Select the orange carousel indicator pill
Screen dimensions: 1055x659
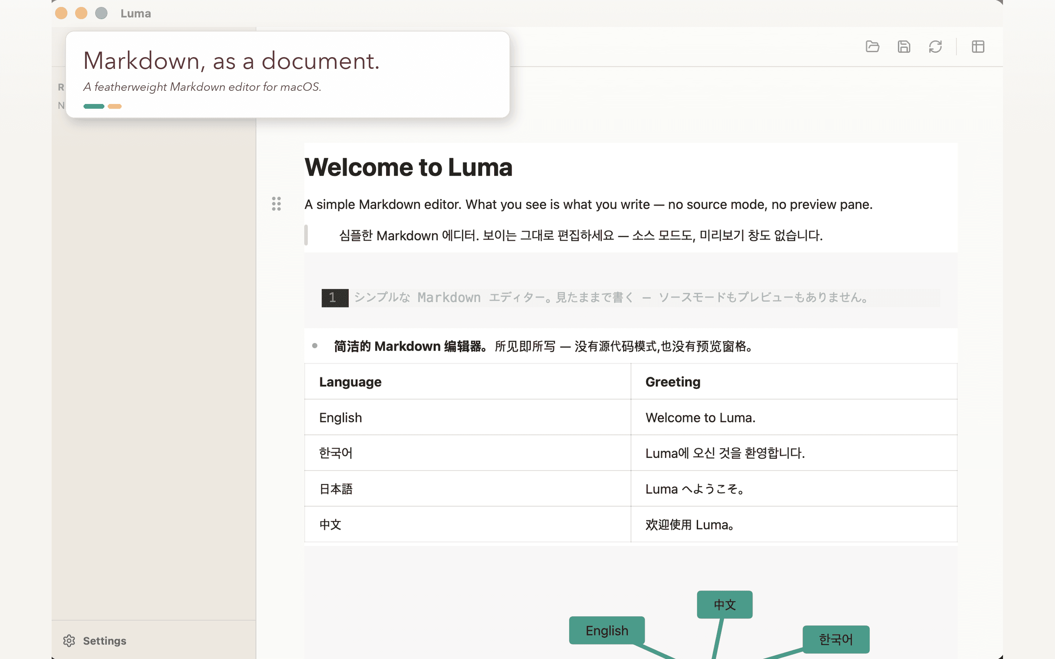(115, 106)
